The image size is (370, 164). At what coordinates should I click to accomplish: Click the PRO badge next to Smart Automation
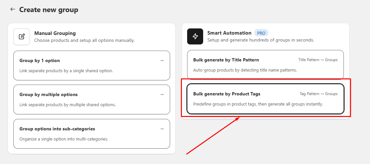[x=261, y=33]
